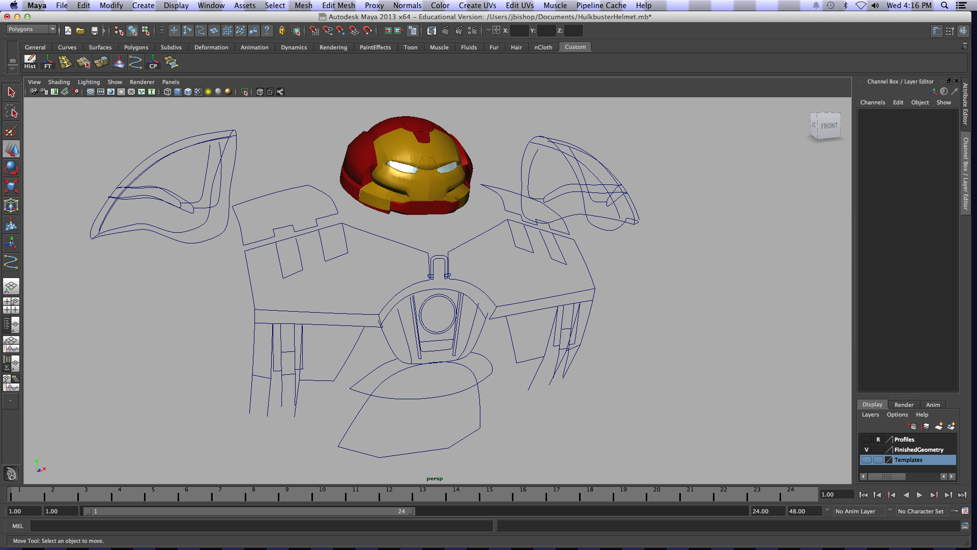Open the Create UVs menu
Image resolution: width=977 pixels, height=550 pixels.
(x=477, y=6)
